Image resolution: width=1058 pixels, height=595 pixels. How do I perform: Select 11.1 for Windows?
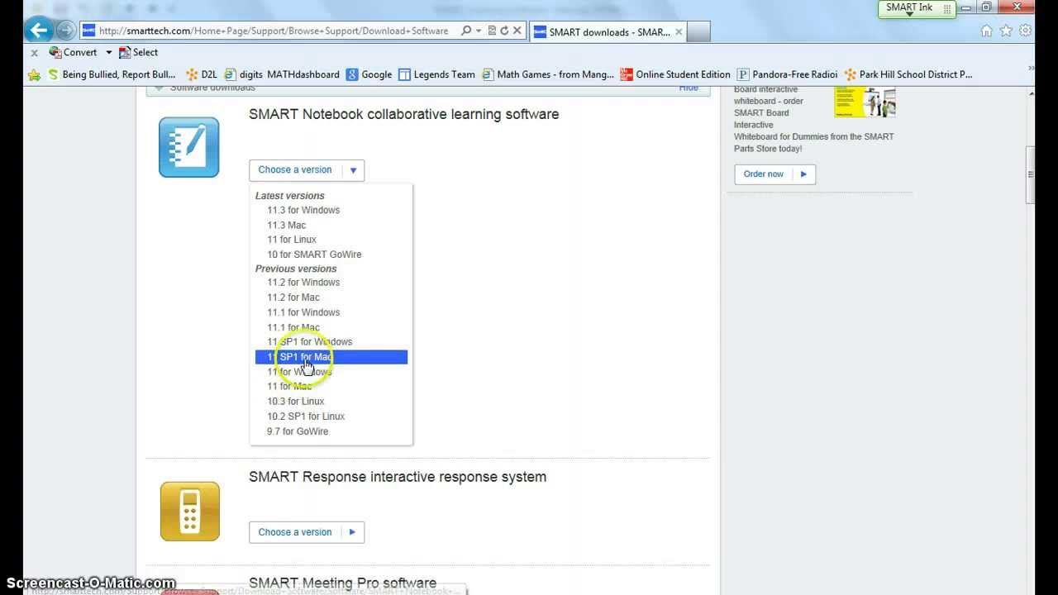[x=303, y=312]
